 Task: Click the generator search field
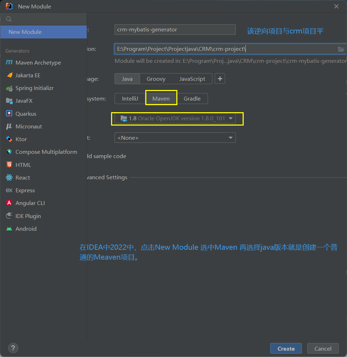tap(43, 19)
